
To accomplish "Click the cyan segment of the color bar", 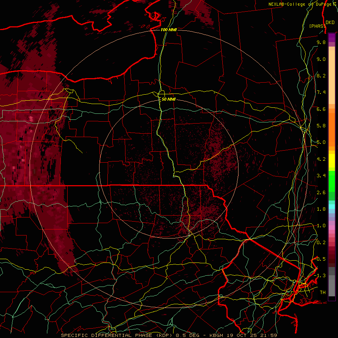I will pyautogui.click(x=332, y=207).
